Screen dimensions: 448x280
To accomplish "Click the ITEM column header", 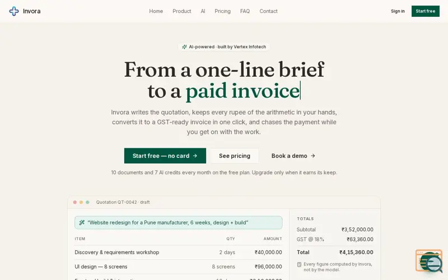I will 80,239.
